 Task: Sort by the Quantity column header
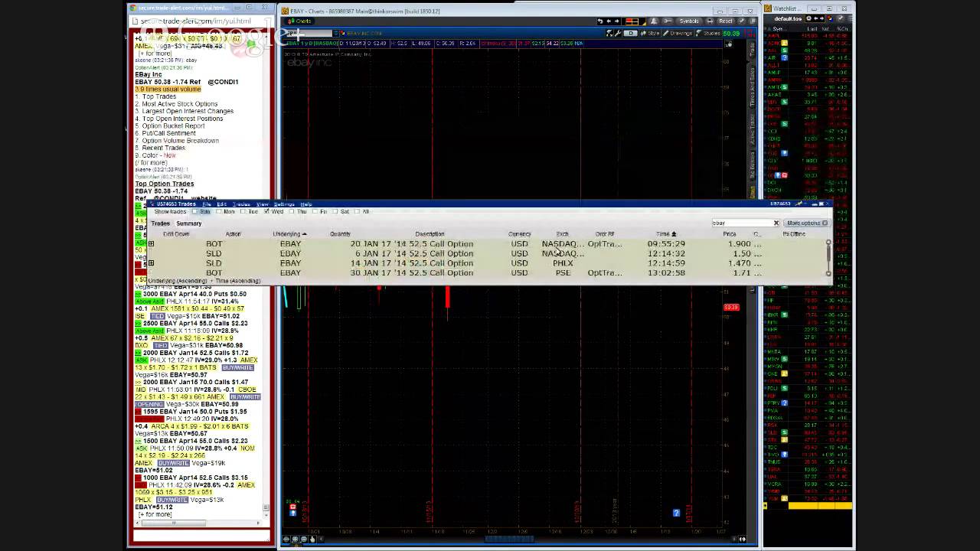click(340, 234)
